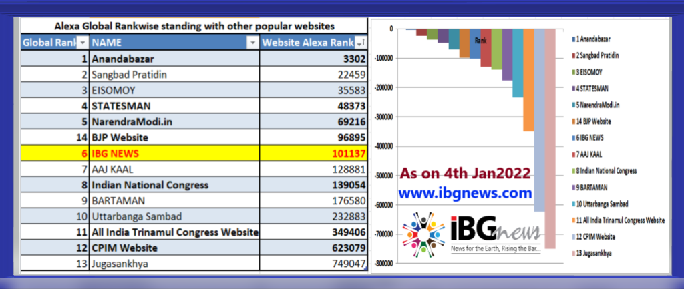The height and width of the screenshot is (289, 684).
Task: Select the Global Rank header cell
Action: coord(55,42)
